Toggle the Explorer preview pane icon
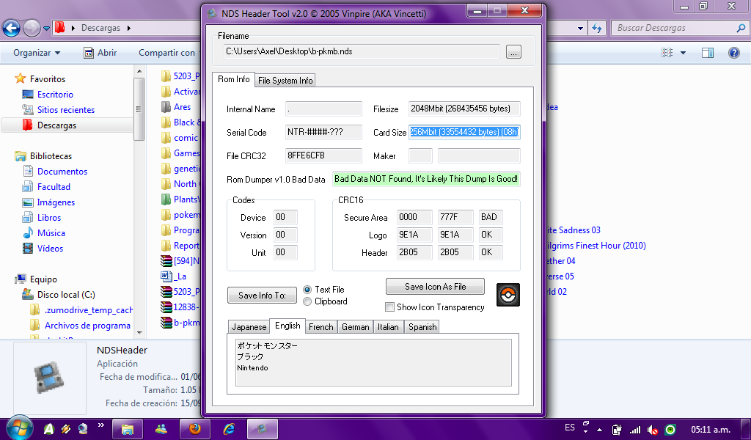The width and height of the screenshot is (751, 440). click(x=708, y=53)
